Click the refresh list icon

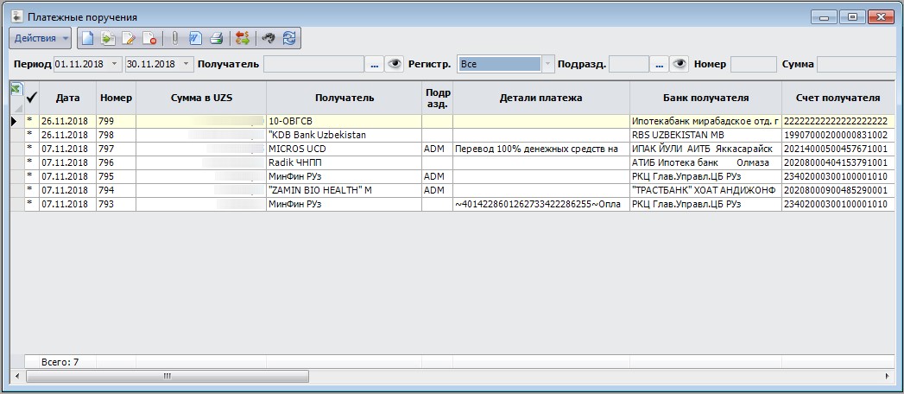coord(289,39)
